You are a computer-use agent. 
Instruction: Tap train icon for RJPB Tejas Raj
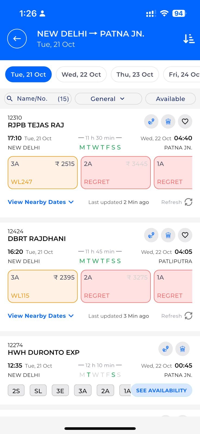pos(168,121)
